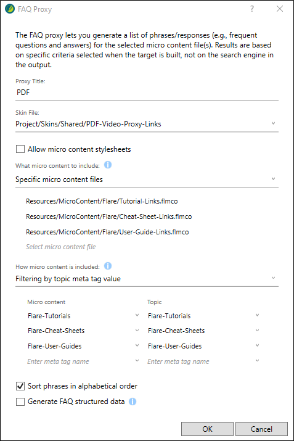Screen dimensions: 294x441
Task: Open the help question mark in title bar
Action: [252, 9]
